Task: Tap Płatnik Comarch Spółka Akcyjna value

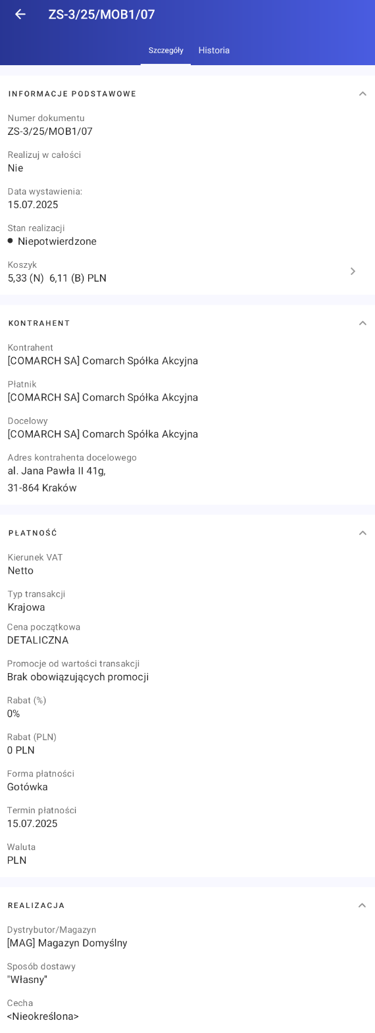Action: [103, 397]
